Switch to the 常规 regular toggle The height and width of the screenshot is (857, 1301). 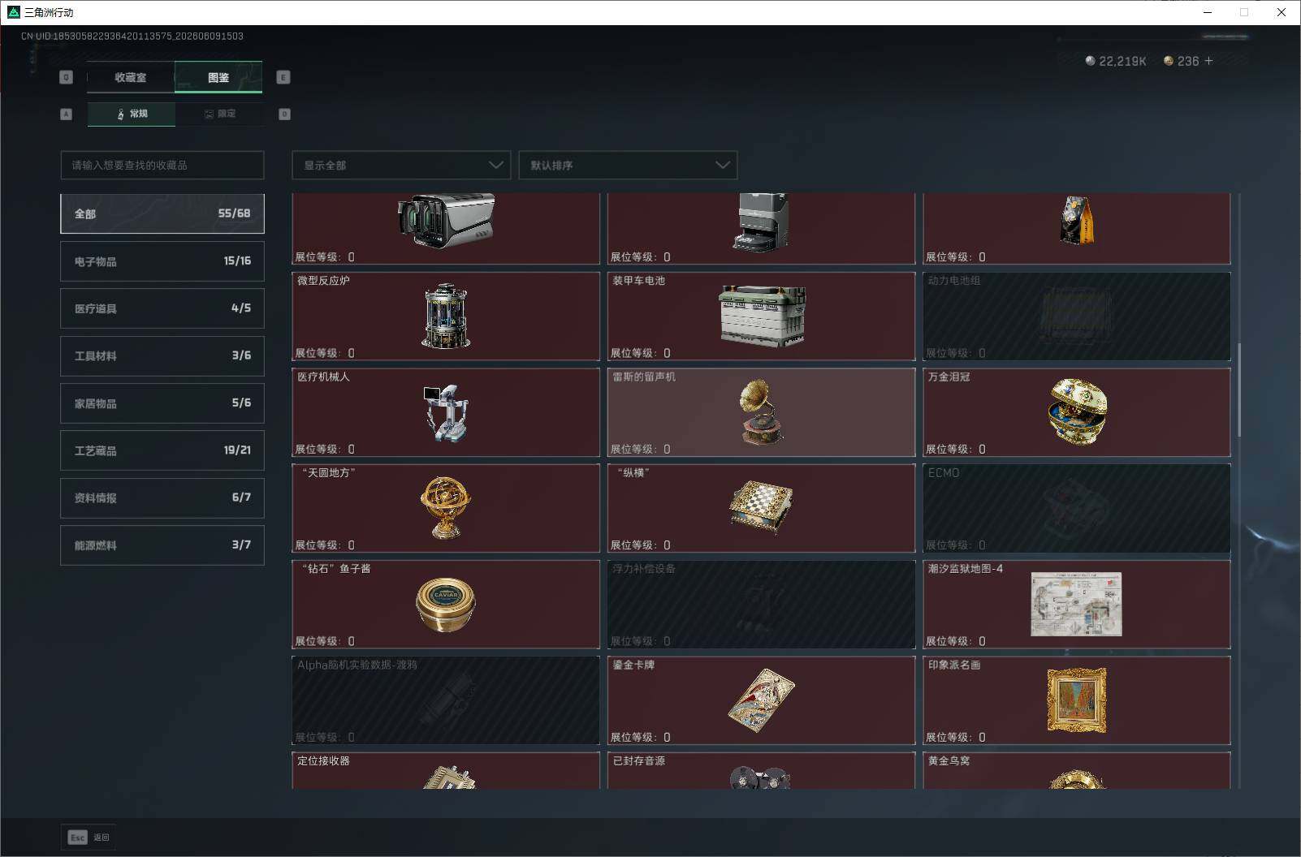coord(132,114)
